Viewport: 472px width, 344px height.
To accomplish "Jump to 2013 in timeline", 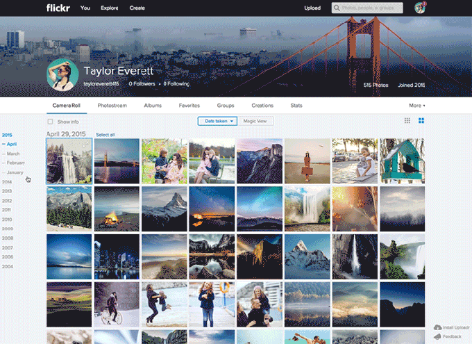I will pyautogui.click(x=7, y=191).
